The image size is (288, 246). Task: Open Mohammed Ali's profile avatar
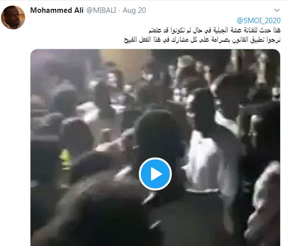pos(13,17)
